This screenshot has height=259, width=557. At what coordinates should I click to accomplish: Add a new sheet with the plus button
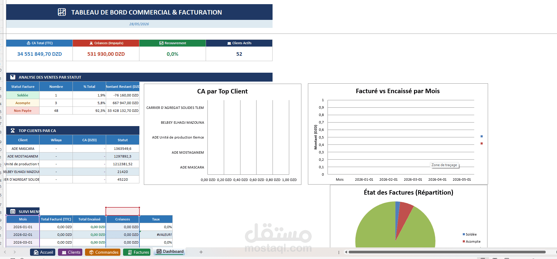pyautogui.click(x=201, y=252)
